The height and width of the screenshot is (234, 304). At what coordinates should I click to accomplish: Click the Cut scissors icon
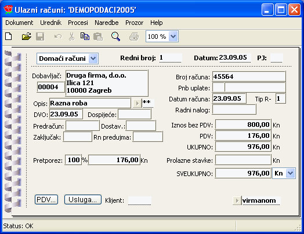(71, 36)
